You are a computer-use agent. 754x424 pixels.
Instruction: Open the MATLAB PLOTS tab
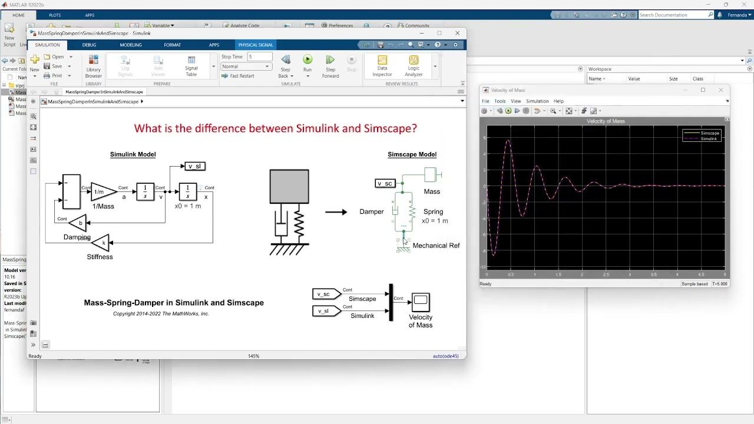pyautogui.click(x=55, y=15)
